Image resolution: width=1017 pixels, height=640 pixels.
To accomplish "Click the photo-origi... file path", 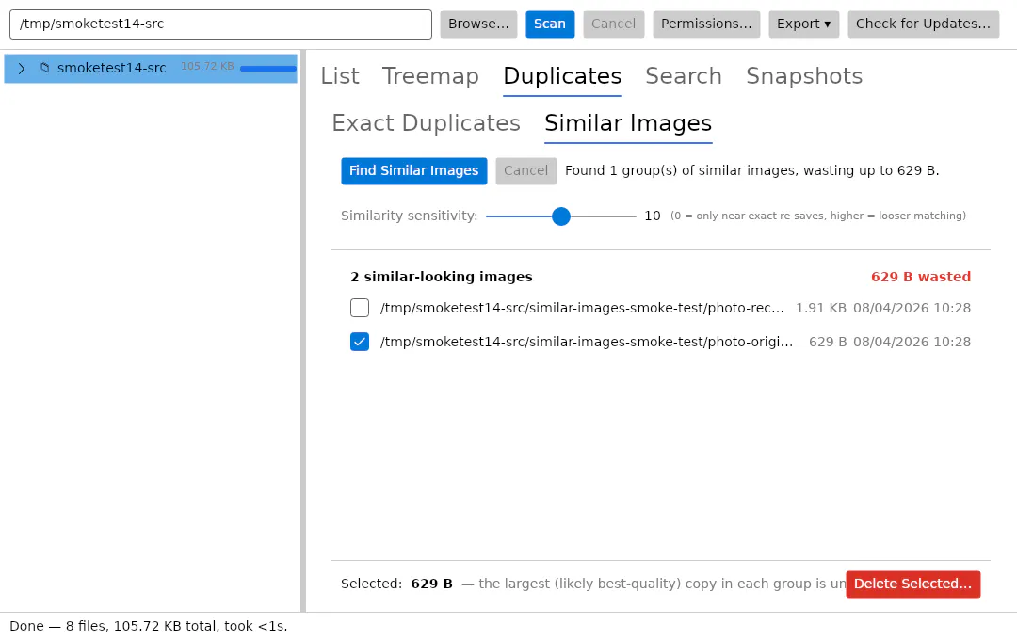I will click(587, 342).
